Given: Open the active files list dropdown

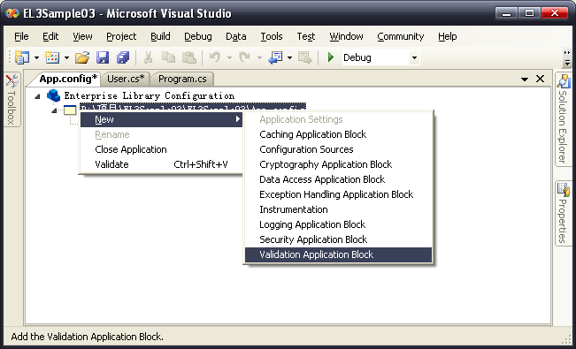Looking at the screenshot, I should point(525,79).
